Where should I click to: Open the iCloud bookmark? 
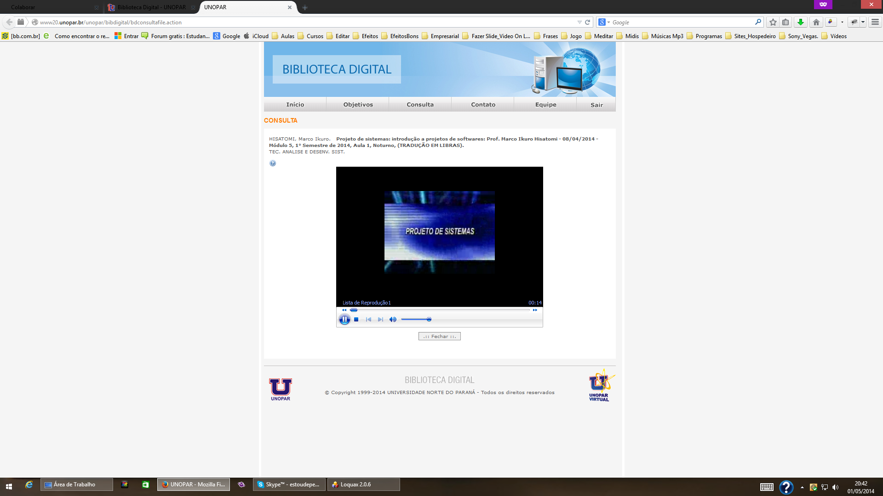point(256,36)
